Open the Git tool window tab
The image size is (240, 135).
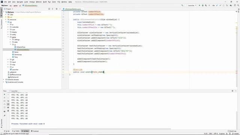click(7, 131)
